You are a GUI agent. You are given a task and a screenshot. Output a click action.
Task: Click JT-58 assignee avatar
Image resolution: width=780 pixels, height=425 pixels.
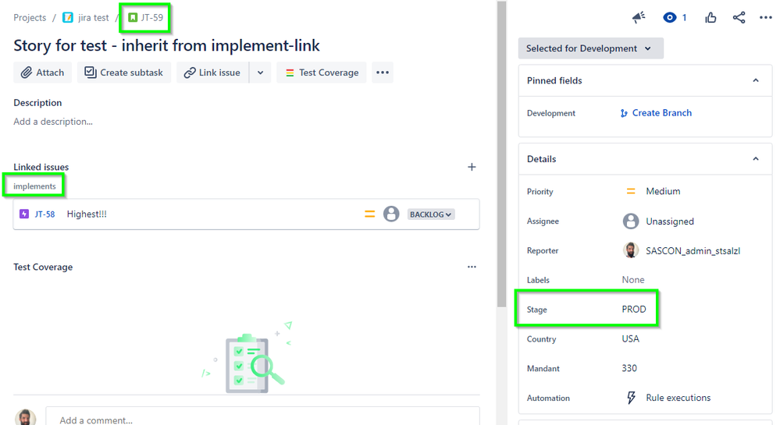[391, 214]
